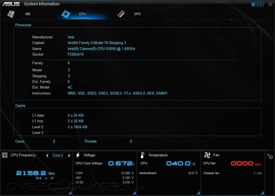Click the L1 data value 2 x 24 KB
The width and height of the screenshot is (275, 196).
pos(76,115)
